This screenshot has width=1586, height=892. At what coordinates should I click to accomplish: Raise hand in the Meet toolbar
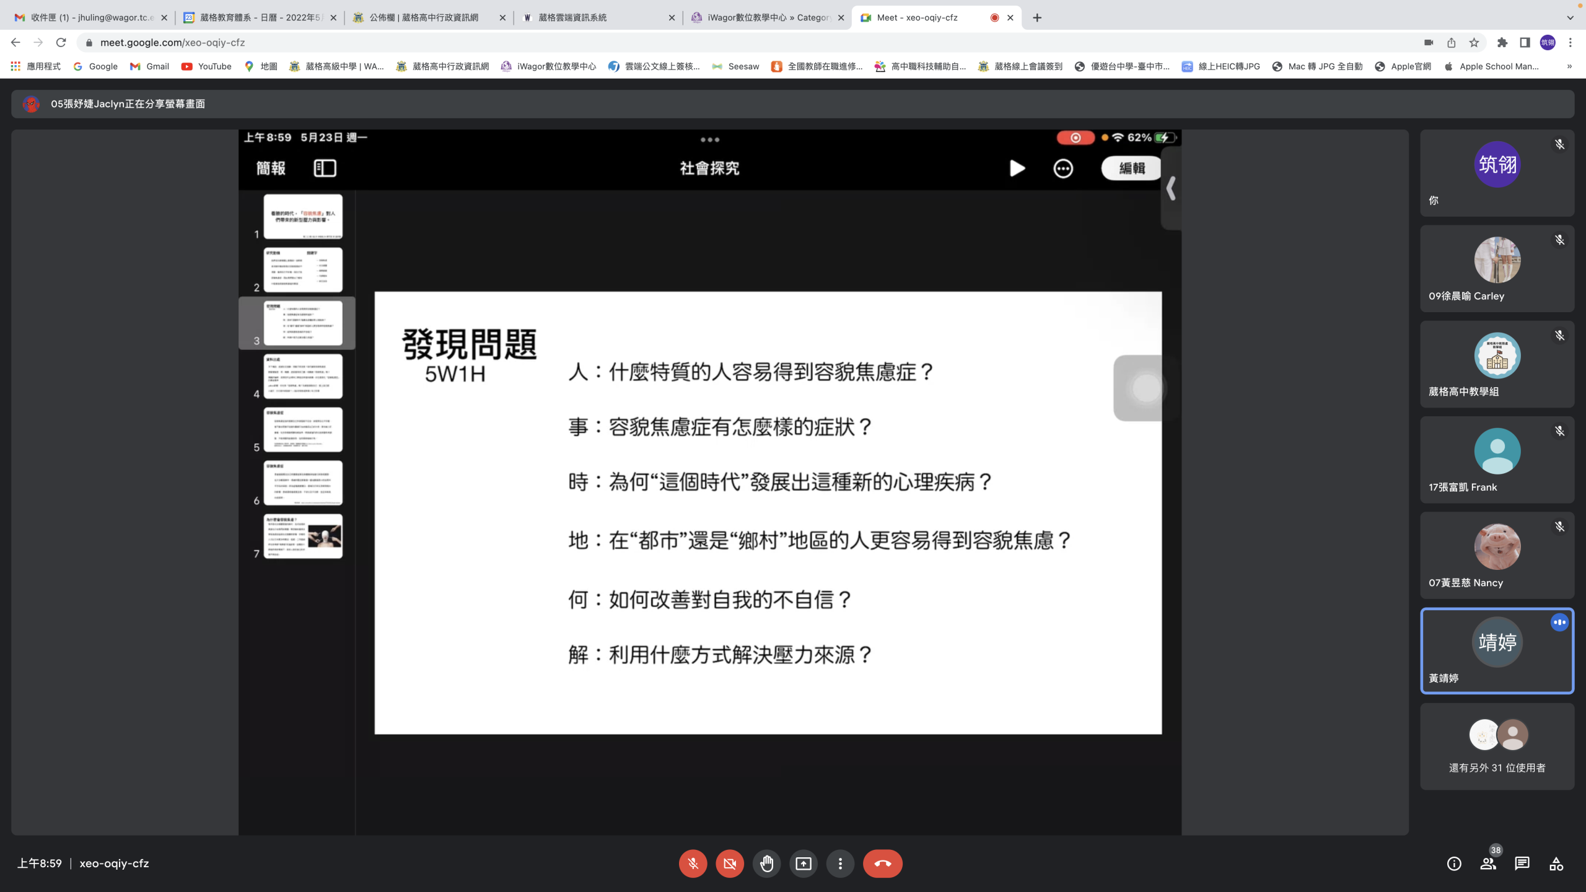pos(766,864)
